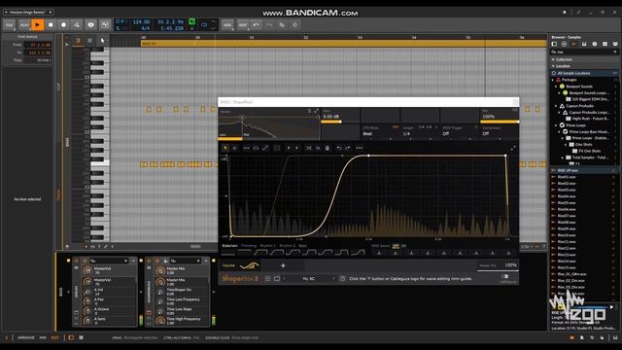
Task: Click the Undo arrow in top toolbar
Action: click(x=257, y=25)
